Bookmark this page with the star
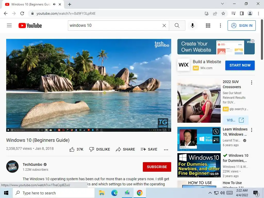 click(x=223, y=13)
